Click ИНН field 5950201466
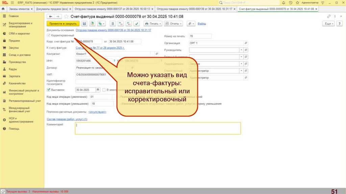 coord(94,61)
